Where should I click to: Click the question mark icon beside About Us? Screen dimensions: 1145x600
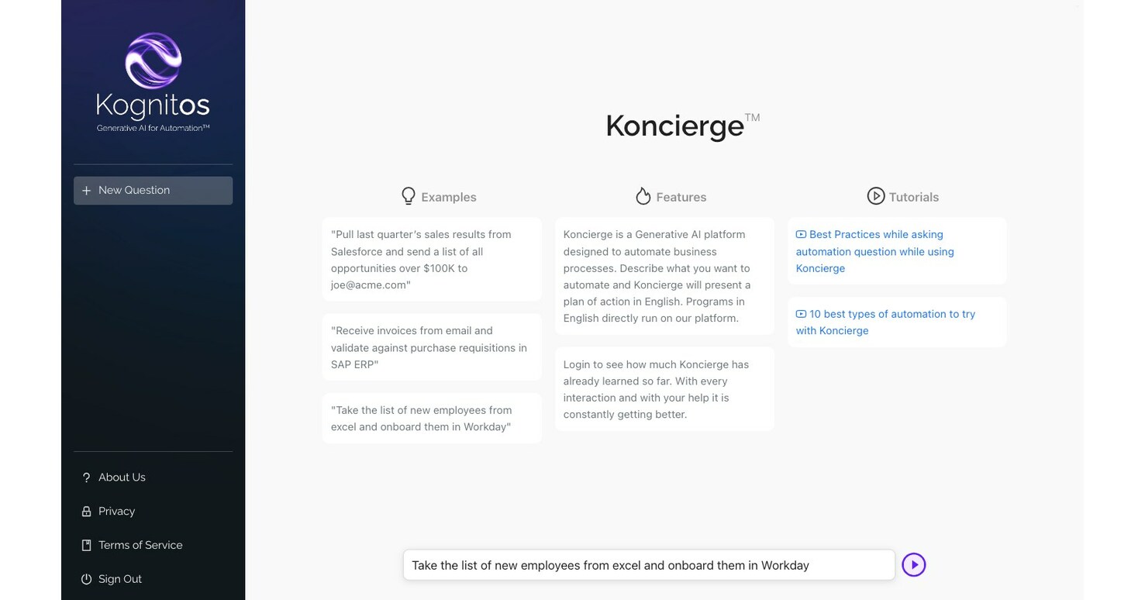(x=85, y=477)
